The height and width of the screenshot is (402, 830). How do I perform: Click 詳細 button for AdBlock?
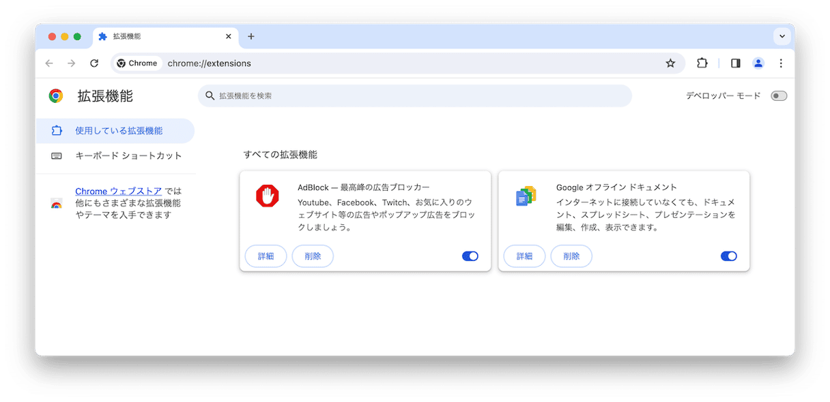pyautogui.click(x=266, y=256)
